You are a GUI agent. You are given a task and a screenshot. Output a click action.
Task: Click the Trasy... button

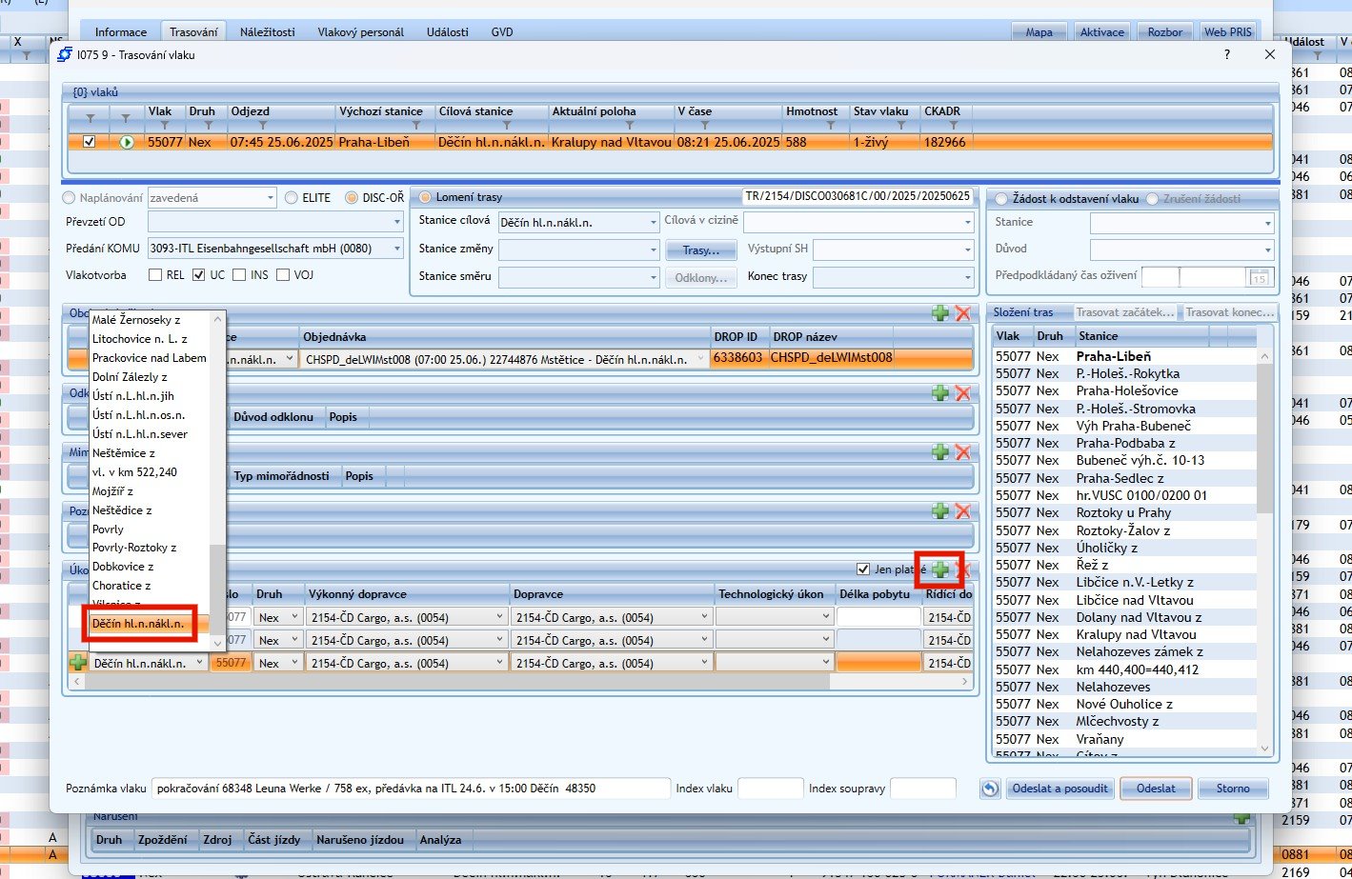pyautogui.click(x=701, y=250)
